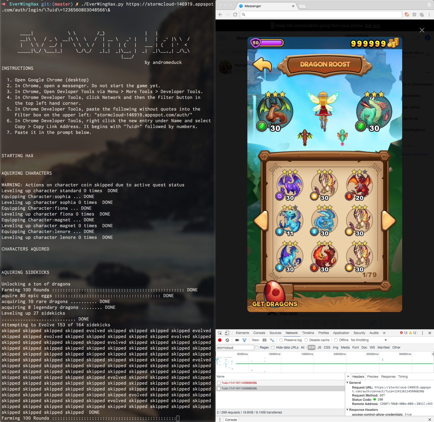The width and height of the screenshot is (434, 422).
Task: Open the No throttling dropdown
Action: pyautogui.click(x=369, y=340)
